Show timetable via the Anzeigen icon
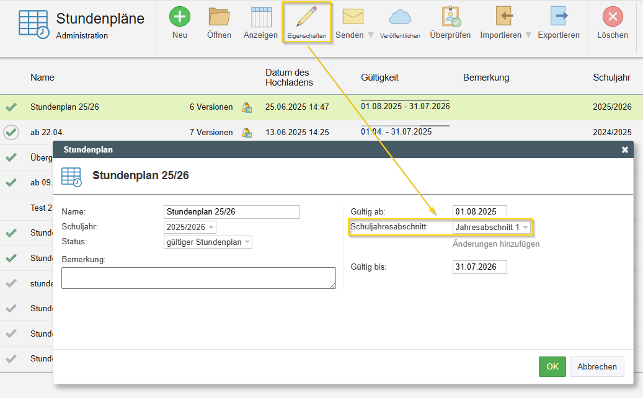Screen dimensions: 643x398 pos(261,17)
